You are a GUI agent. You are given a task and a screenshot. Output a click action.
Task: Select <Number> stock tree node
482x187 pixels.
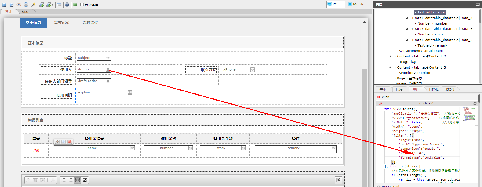coord(429,34)
